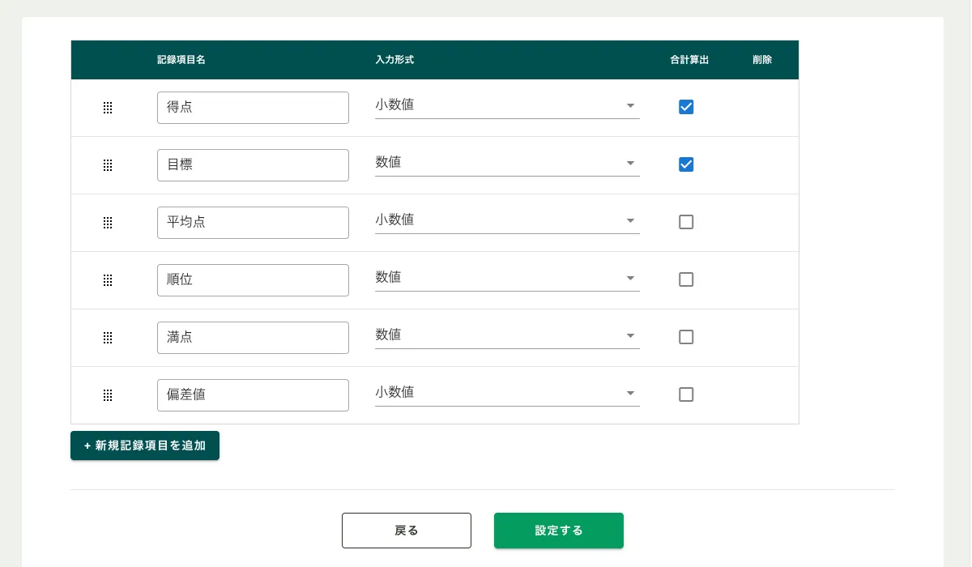
Task: Click drag handle icon for 順位 row
Action: 108,280
